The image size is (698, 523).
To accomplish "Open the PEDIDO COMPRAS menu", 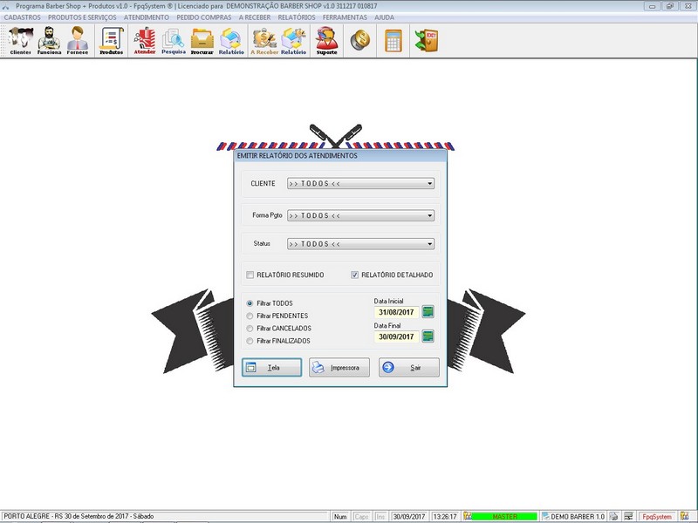I will click(204, 17).
